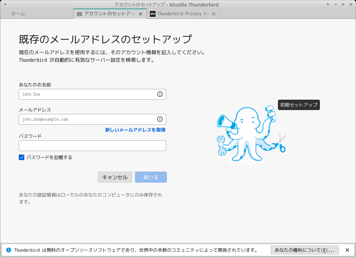This screenshot has width=356, height=258.
Task: Focus the パスワード input field
Action: coord(92,145)
